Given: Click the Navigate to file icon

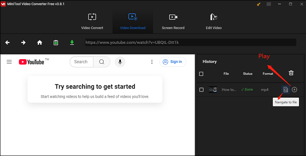Looking at the screenshot, I should pyautogui.click(x=286, y=90).
